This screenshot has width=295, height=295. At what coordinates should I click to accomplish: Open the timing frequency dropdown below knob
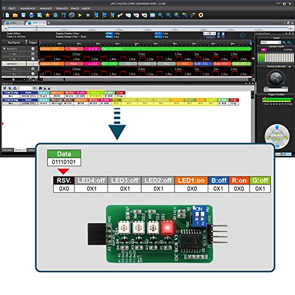[x=276, y=90]
